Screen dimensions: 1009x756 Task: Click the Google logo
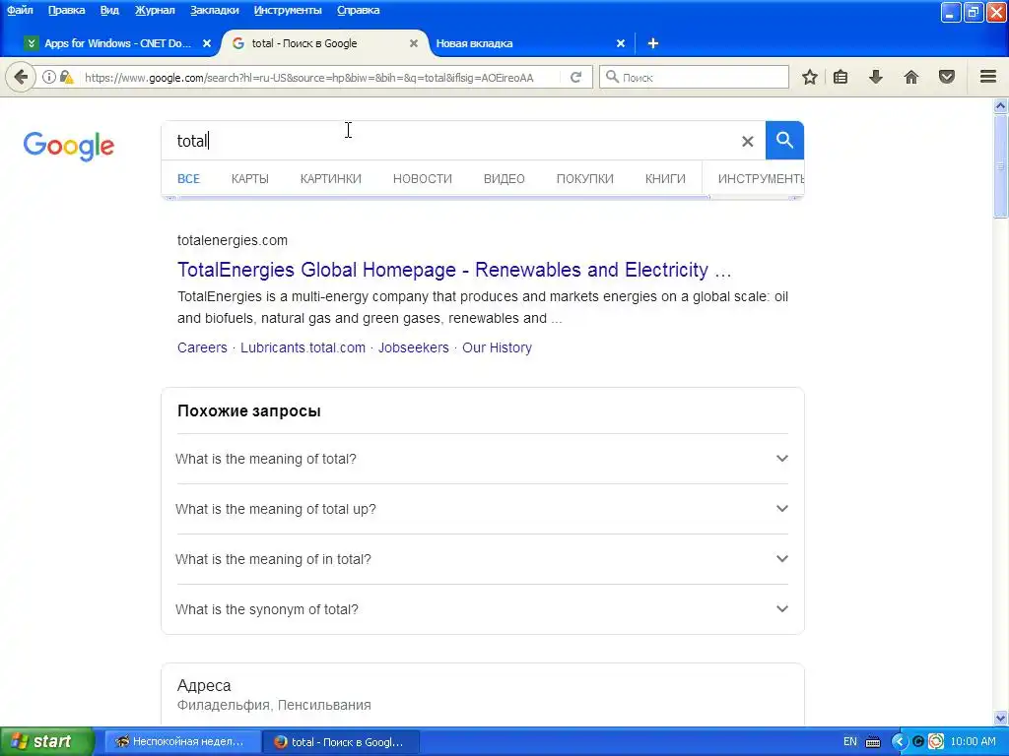[69, 146]
